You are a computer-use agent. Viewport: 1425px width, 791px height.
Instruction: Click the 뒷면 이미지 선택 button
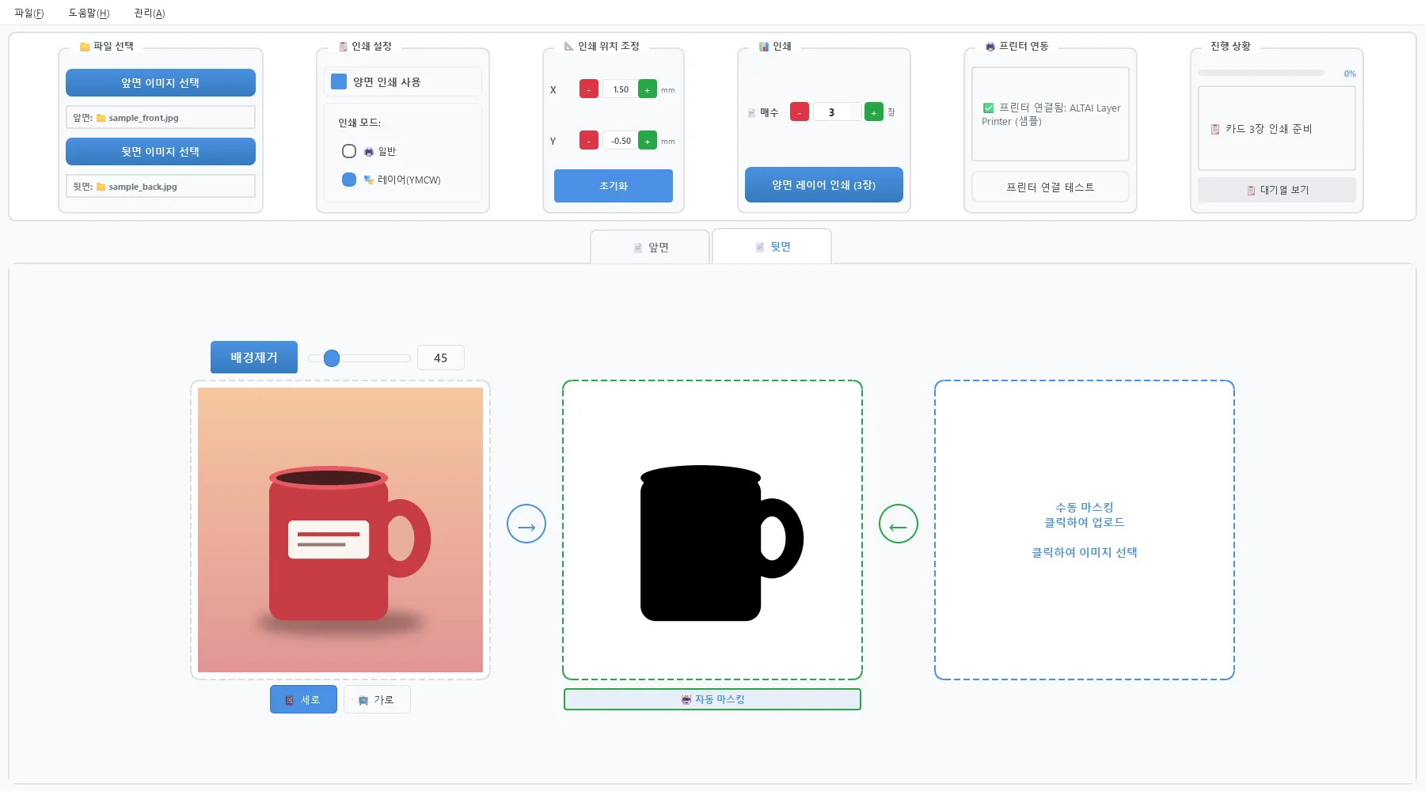point(161,151)
